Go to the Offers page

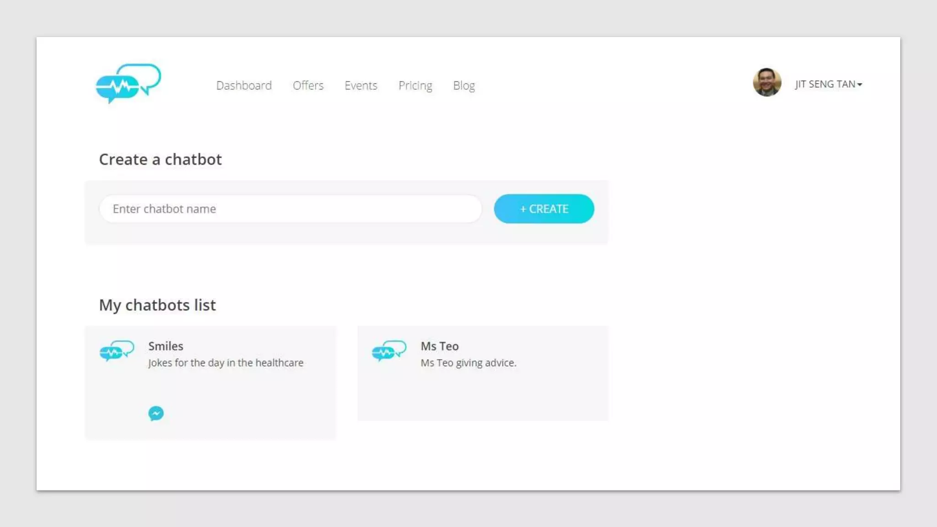(x=308, y=86)
